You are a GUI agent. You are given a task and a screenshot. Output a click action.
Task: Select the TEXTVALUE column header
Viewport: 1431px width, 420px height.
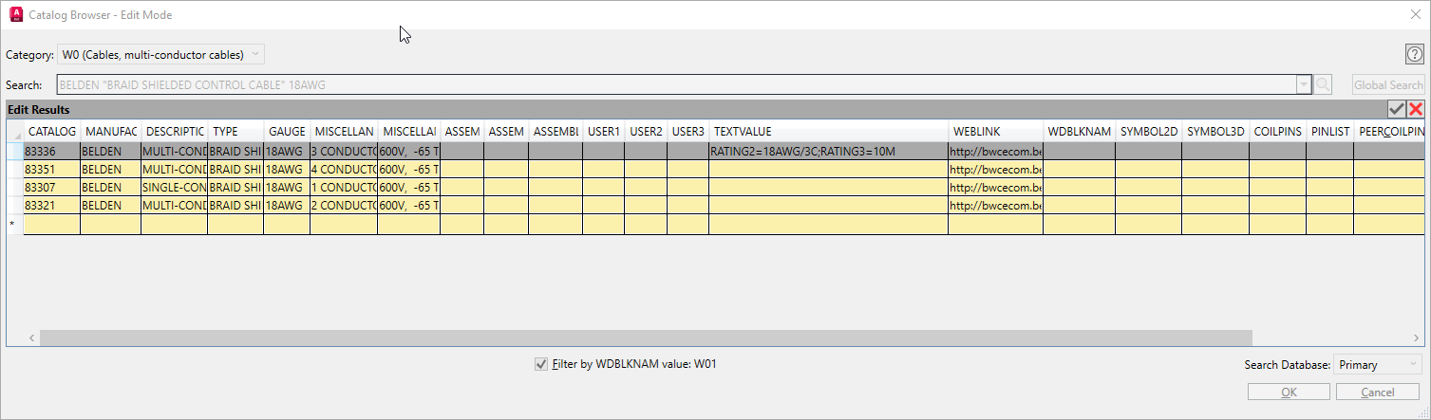click(x=828, y=132)
